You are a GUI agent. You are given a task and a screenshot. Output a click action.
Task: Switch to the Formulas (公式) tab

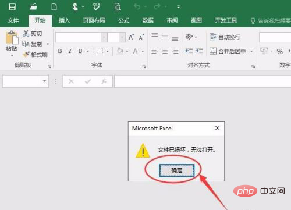(x=124, y=20)
